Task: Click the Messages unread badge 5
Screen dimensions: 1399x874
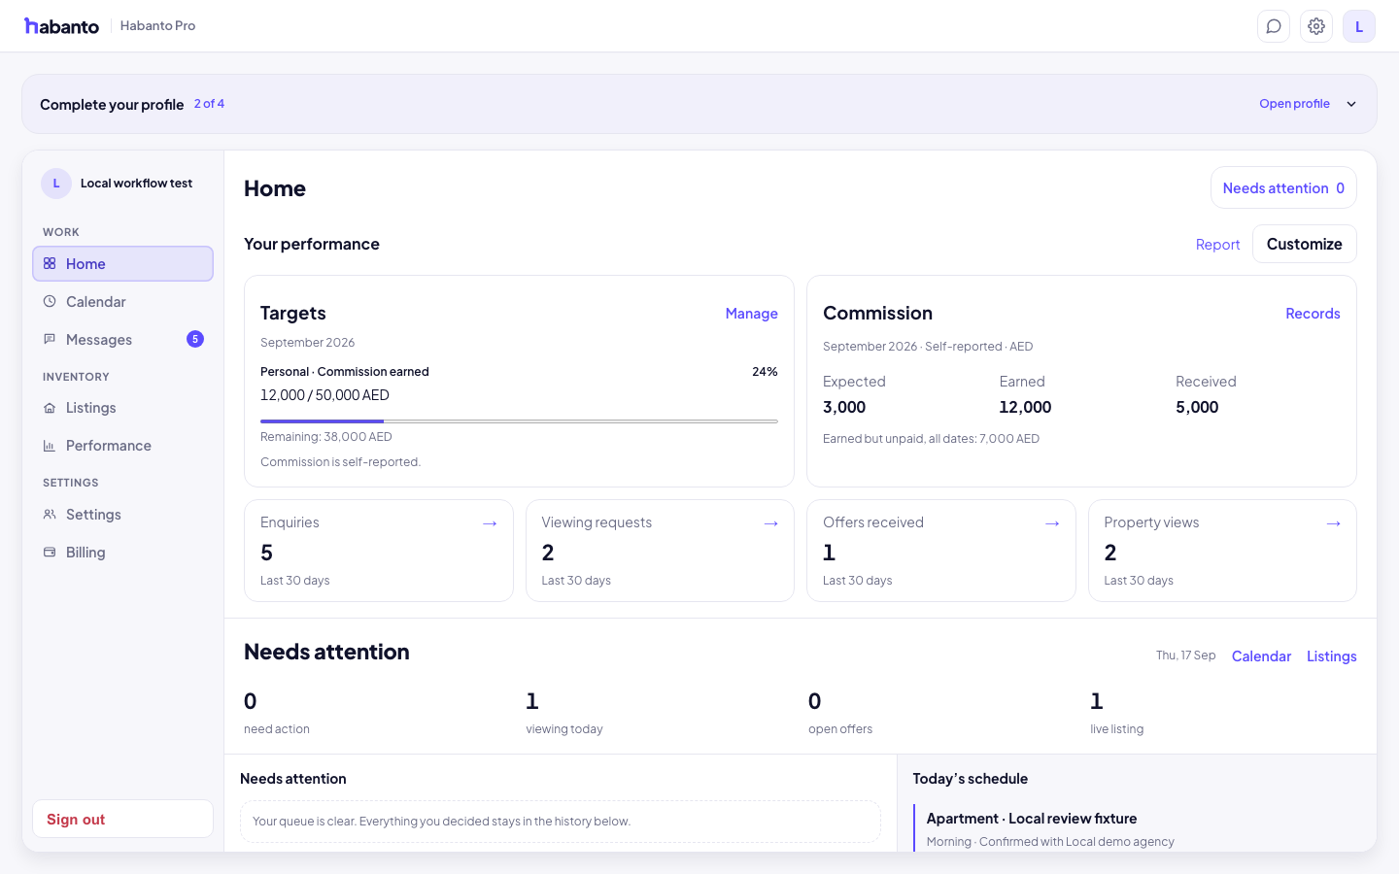Action: 195,339
